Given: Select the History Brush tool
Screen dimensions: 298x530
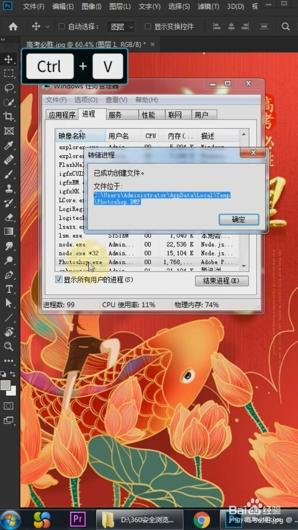Looking at the screenshot, I should 9,203.
